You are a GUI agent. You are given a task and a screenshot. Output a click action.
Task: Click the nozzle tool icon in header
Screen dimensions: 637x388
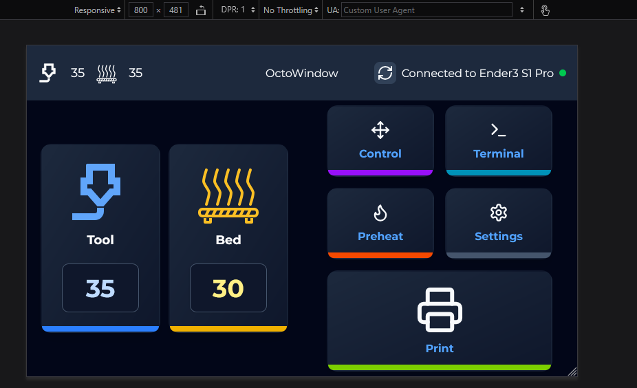47,73
